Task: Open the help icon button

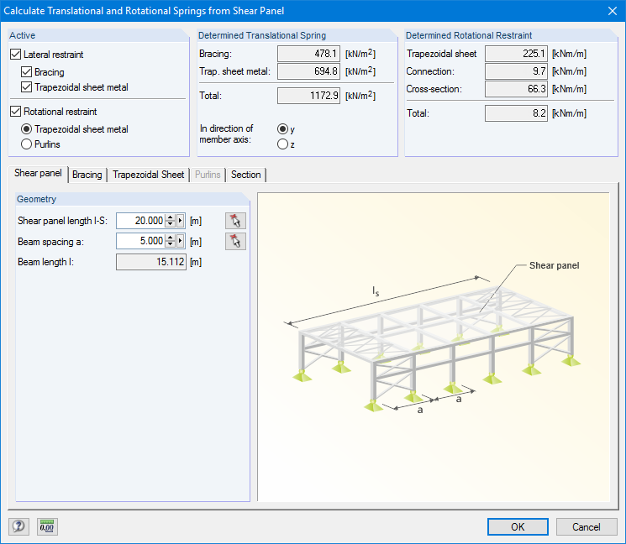Action: 18,527
